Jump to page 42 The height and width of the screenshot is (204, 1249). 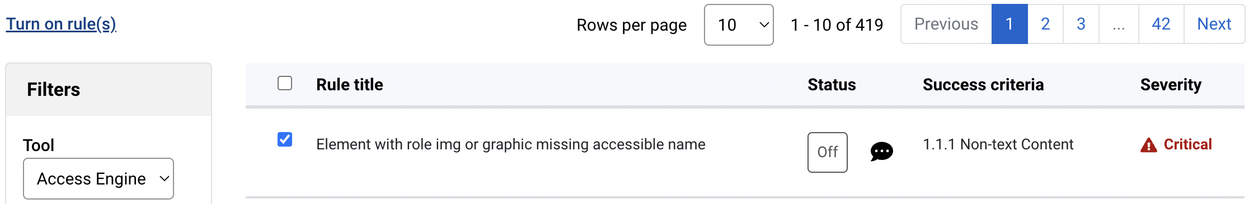1161,24
